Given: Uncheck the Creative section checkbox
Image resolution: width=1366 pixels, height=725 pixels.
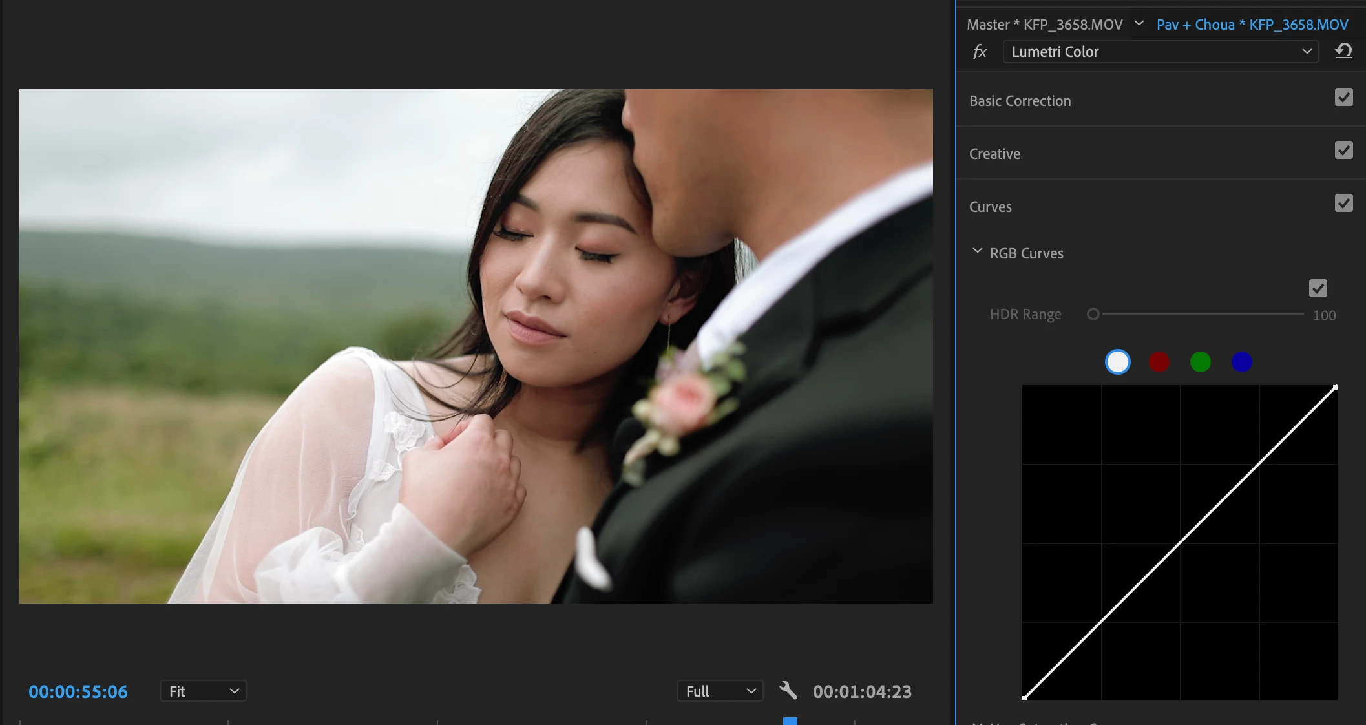Looking at the screenshot, I should (x=1343, y=151).
